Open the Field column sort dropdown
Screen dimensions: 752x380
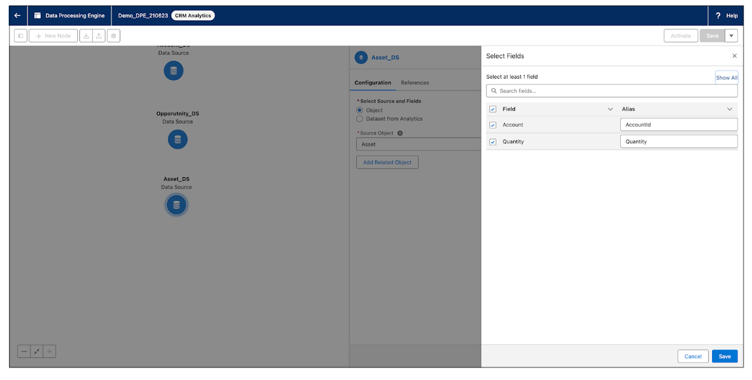click(x=611, y=109)
